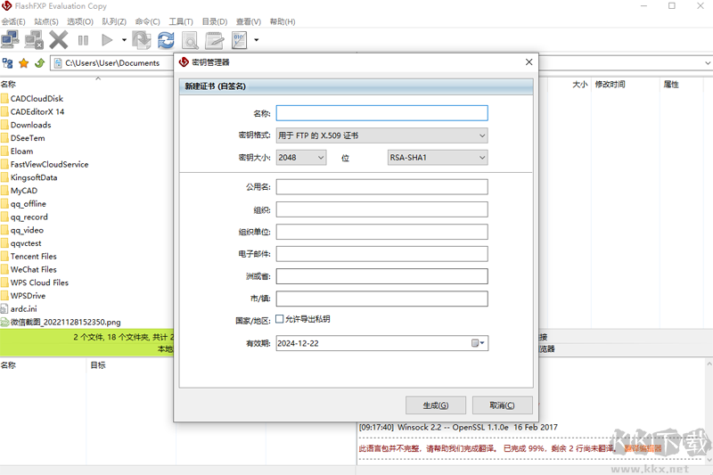Open the 选项(O) menu
This screenshot has width=713, height=475.
80,21
